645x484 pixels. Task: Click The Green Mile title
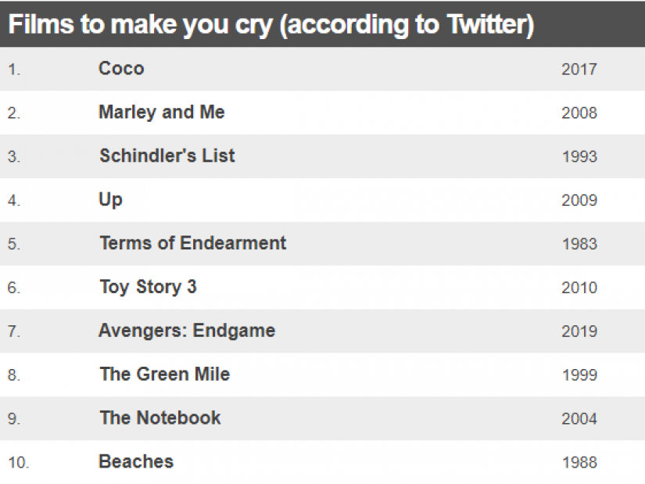point(164,375)
